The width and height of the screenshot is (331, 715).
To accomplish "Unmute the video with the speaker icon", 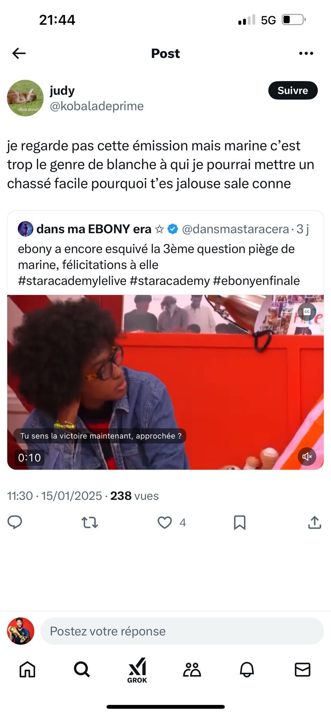I will (307, 457).
